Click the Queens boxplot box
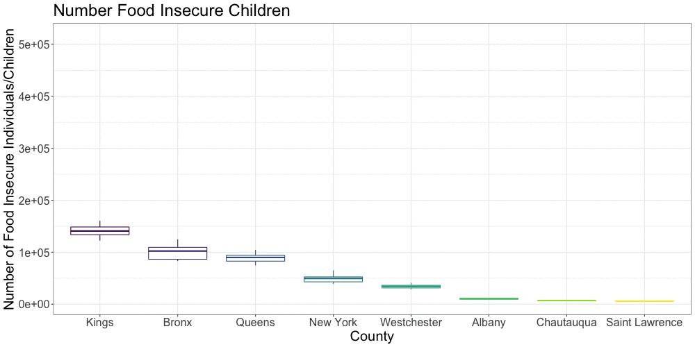The width and height of the screenshot is (695, 347). 256,258
